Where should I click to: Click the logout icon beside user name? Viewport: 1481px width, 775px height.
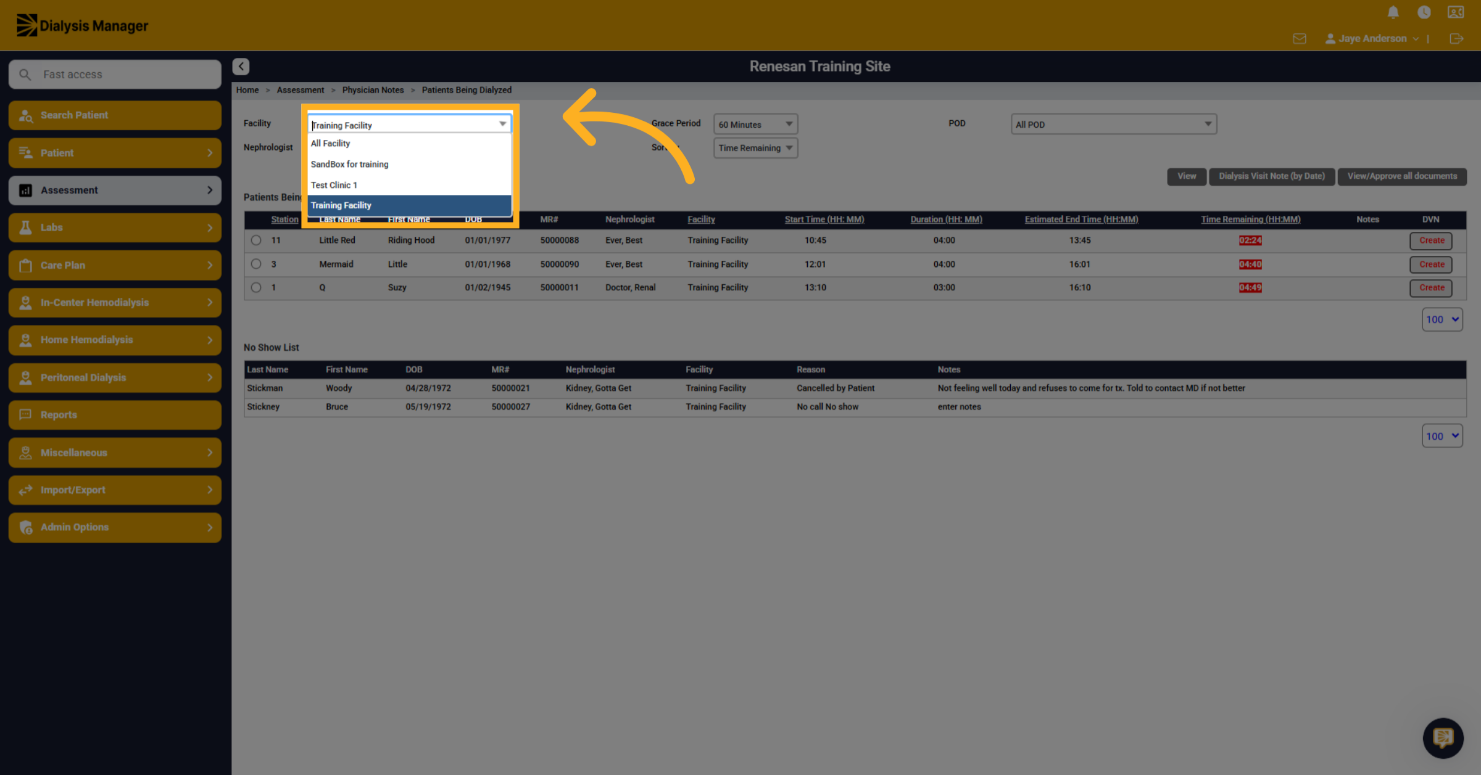(1456, 39)
